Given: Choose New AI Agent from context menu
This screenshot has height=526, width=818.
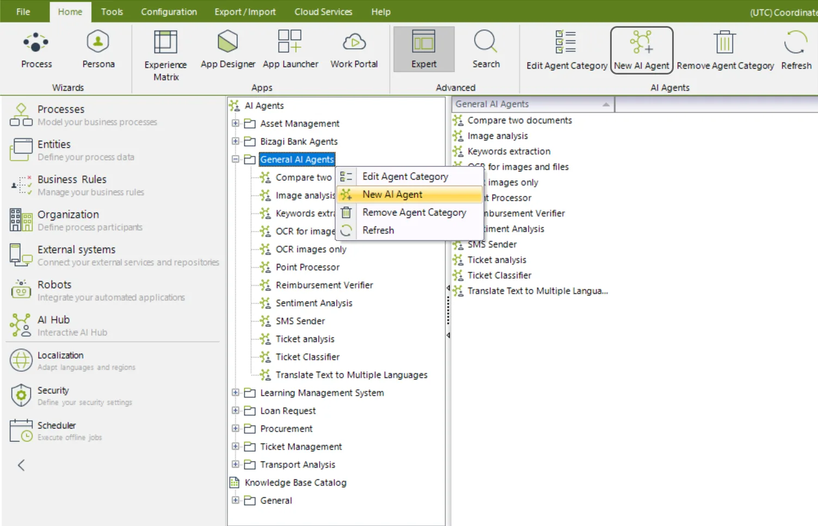Looking at the screenshot, I should pos(410,194).
